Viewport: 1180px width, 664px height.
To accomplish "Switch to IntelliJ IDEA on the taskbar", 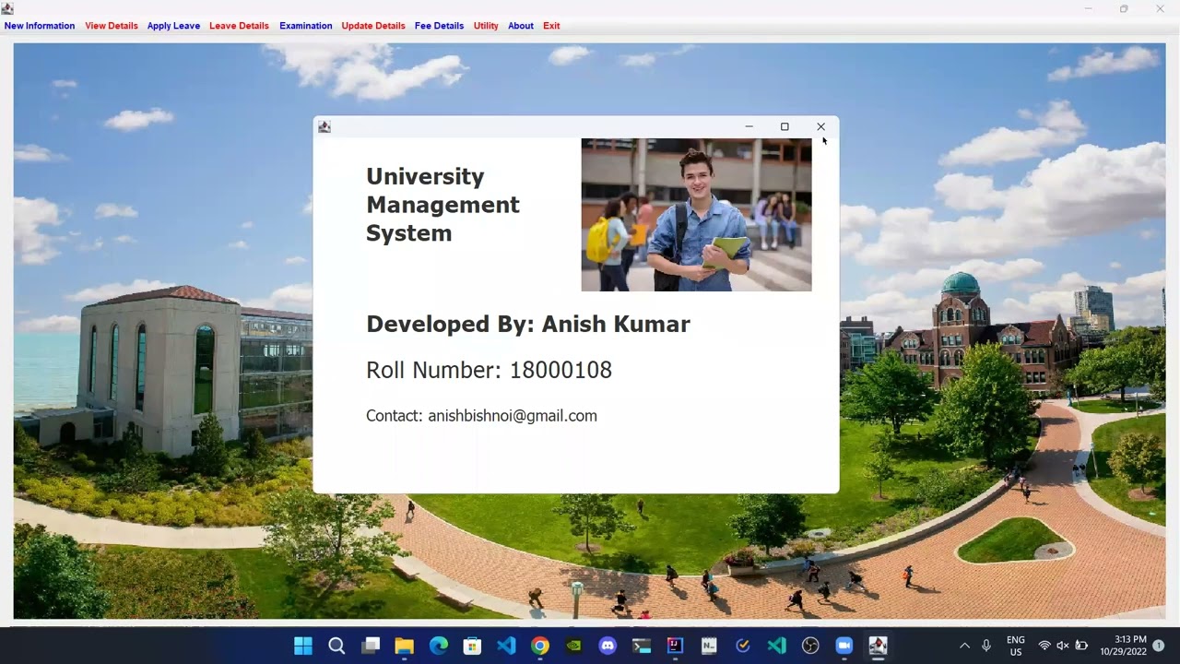I will point(675,646).
